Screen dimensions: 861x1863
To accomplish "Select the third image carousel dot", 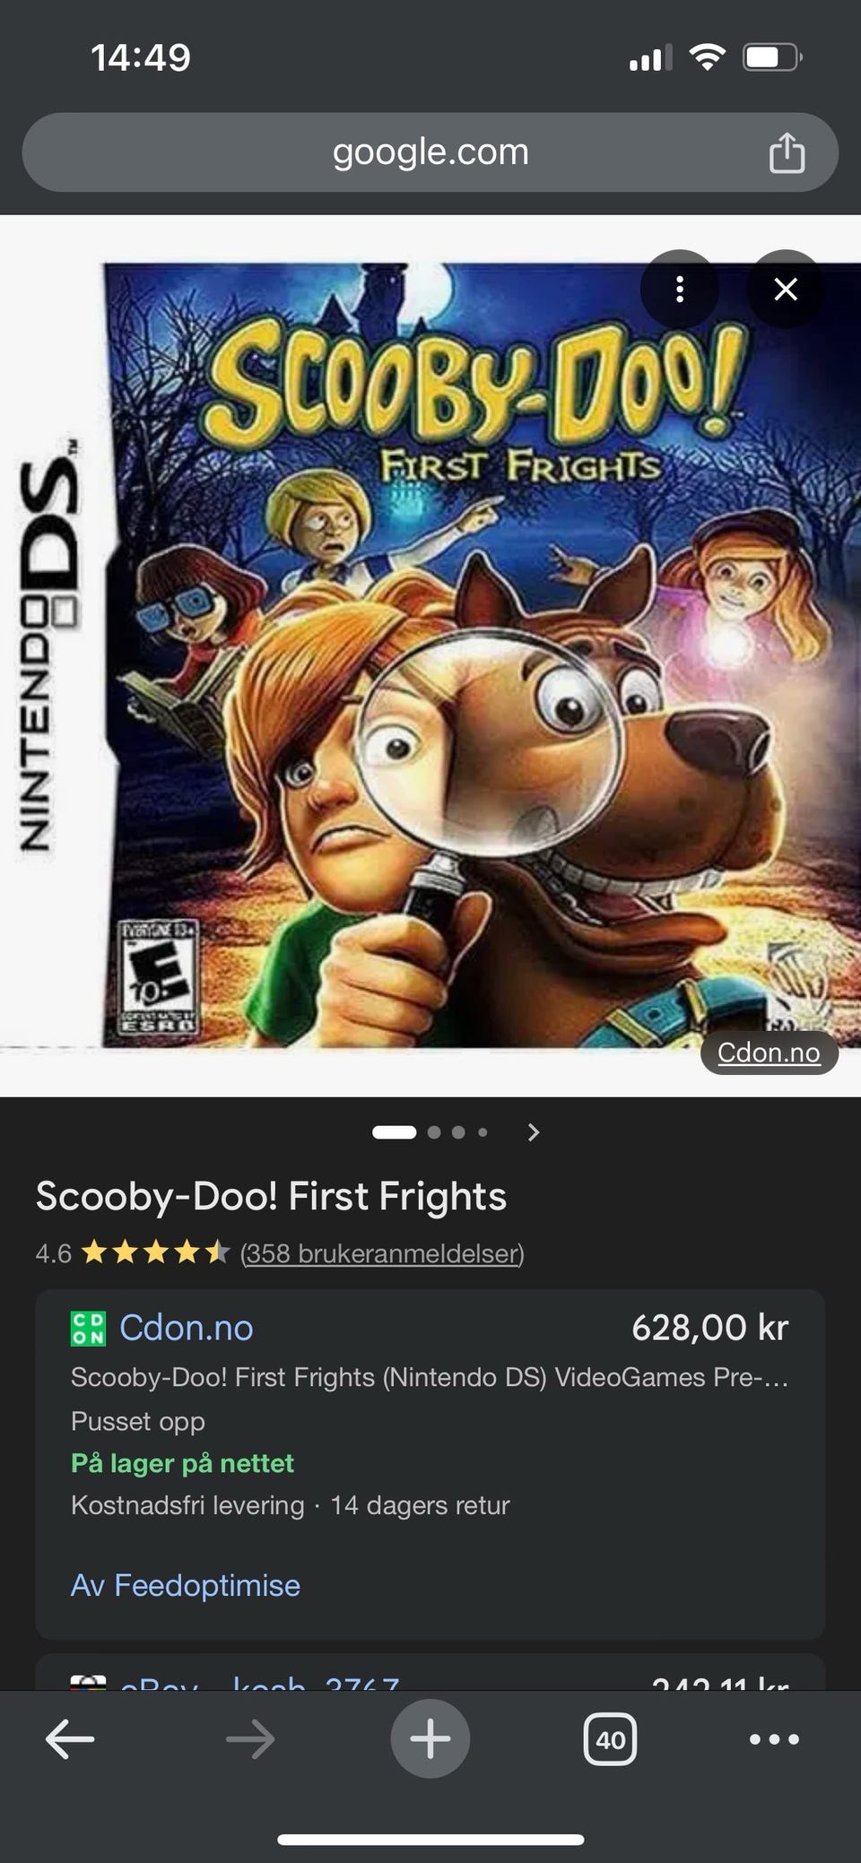I will click(458, 1132).
